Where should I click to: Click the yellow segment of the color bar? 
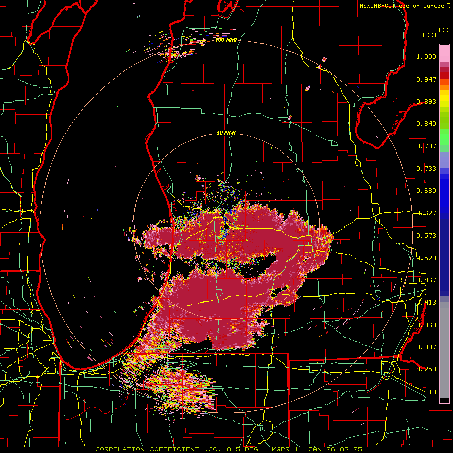point(444,99)
